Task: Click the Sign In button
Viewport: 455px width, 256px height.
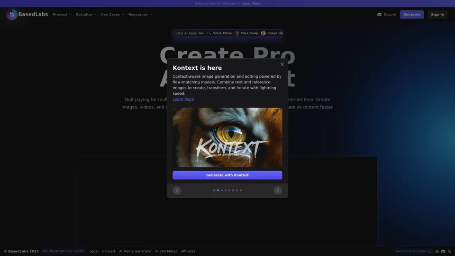Action: [x=437, y=15]
